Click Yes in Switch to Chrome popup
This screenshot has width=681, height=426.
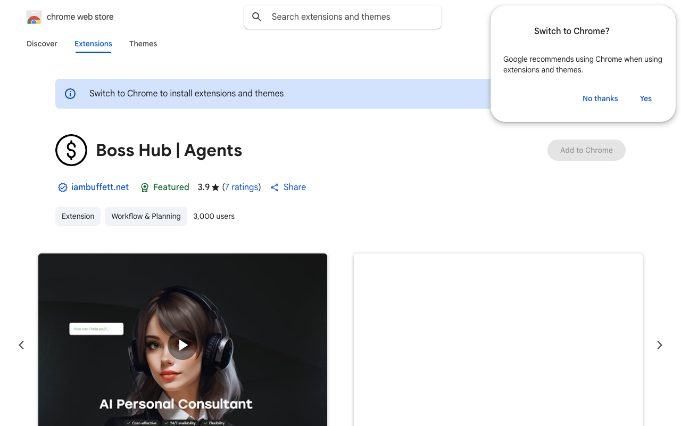(646, 99)
